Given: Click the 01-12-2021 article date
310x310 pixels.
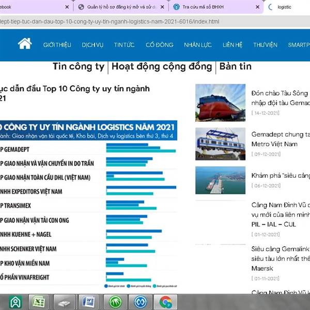Looking at the screenshot, I should 266,235.
